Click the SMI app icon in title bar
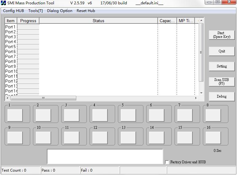The image size is (237, 175). click(x=4, y=3)
